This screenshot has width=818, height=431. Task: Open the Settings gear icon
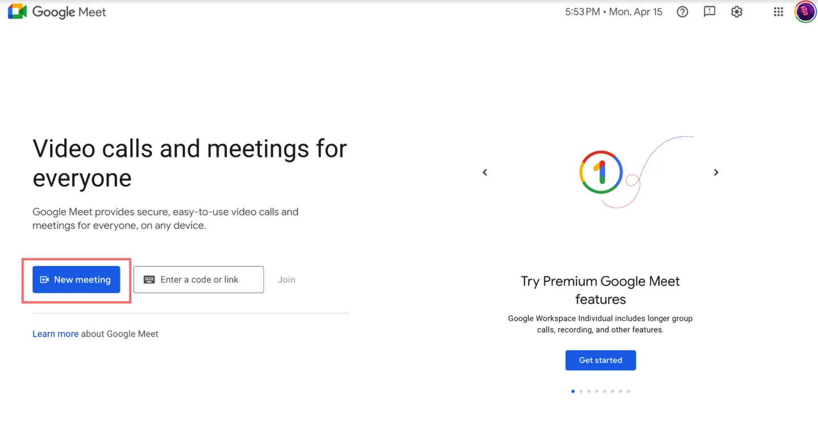pyautogui.click(x=737, y=12)
